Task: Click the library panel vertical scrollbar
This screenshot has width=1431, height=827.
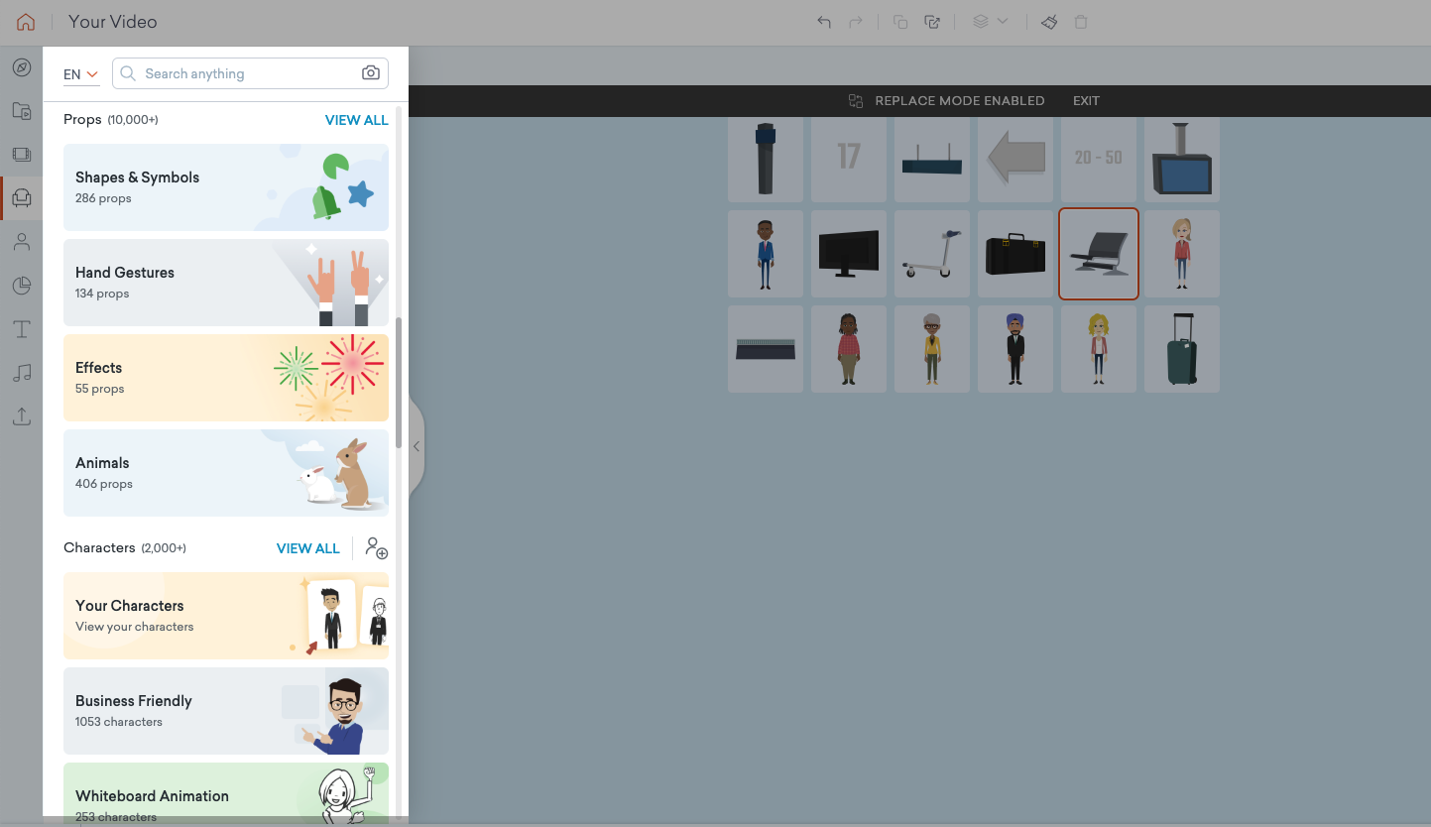Action: [x=399, y=382]
